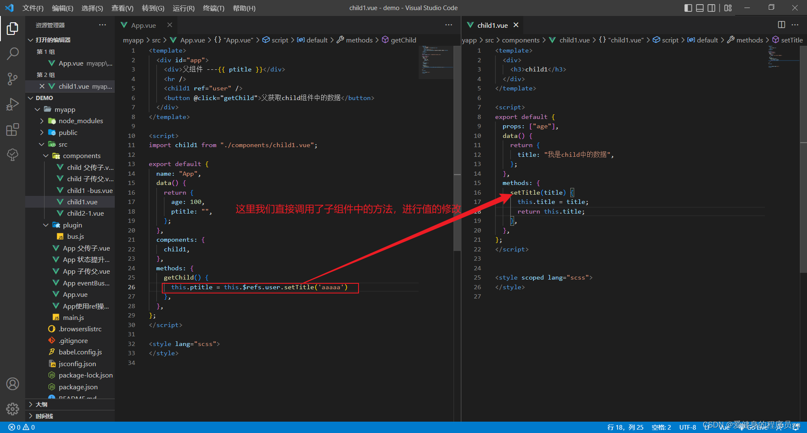
Task: Click the App.vue editor minimap
Action: (x=436, y=62)
